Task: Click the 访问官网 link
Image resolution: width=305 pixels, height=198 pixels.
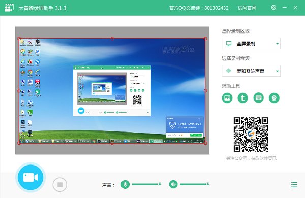Action: point(247,8)
